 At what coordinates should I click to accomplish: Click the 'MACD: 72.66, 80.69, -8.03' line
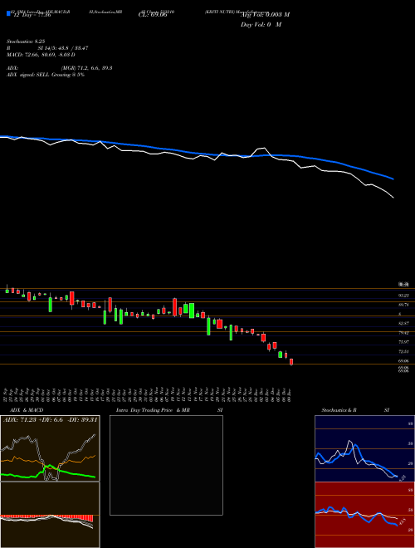39,55
